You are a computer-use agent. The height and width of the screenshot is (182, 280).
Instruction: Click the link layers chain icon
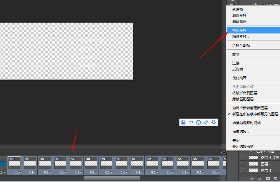coord(251,178)
